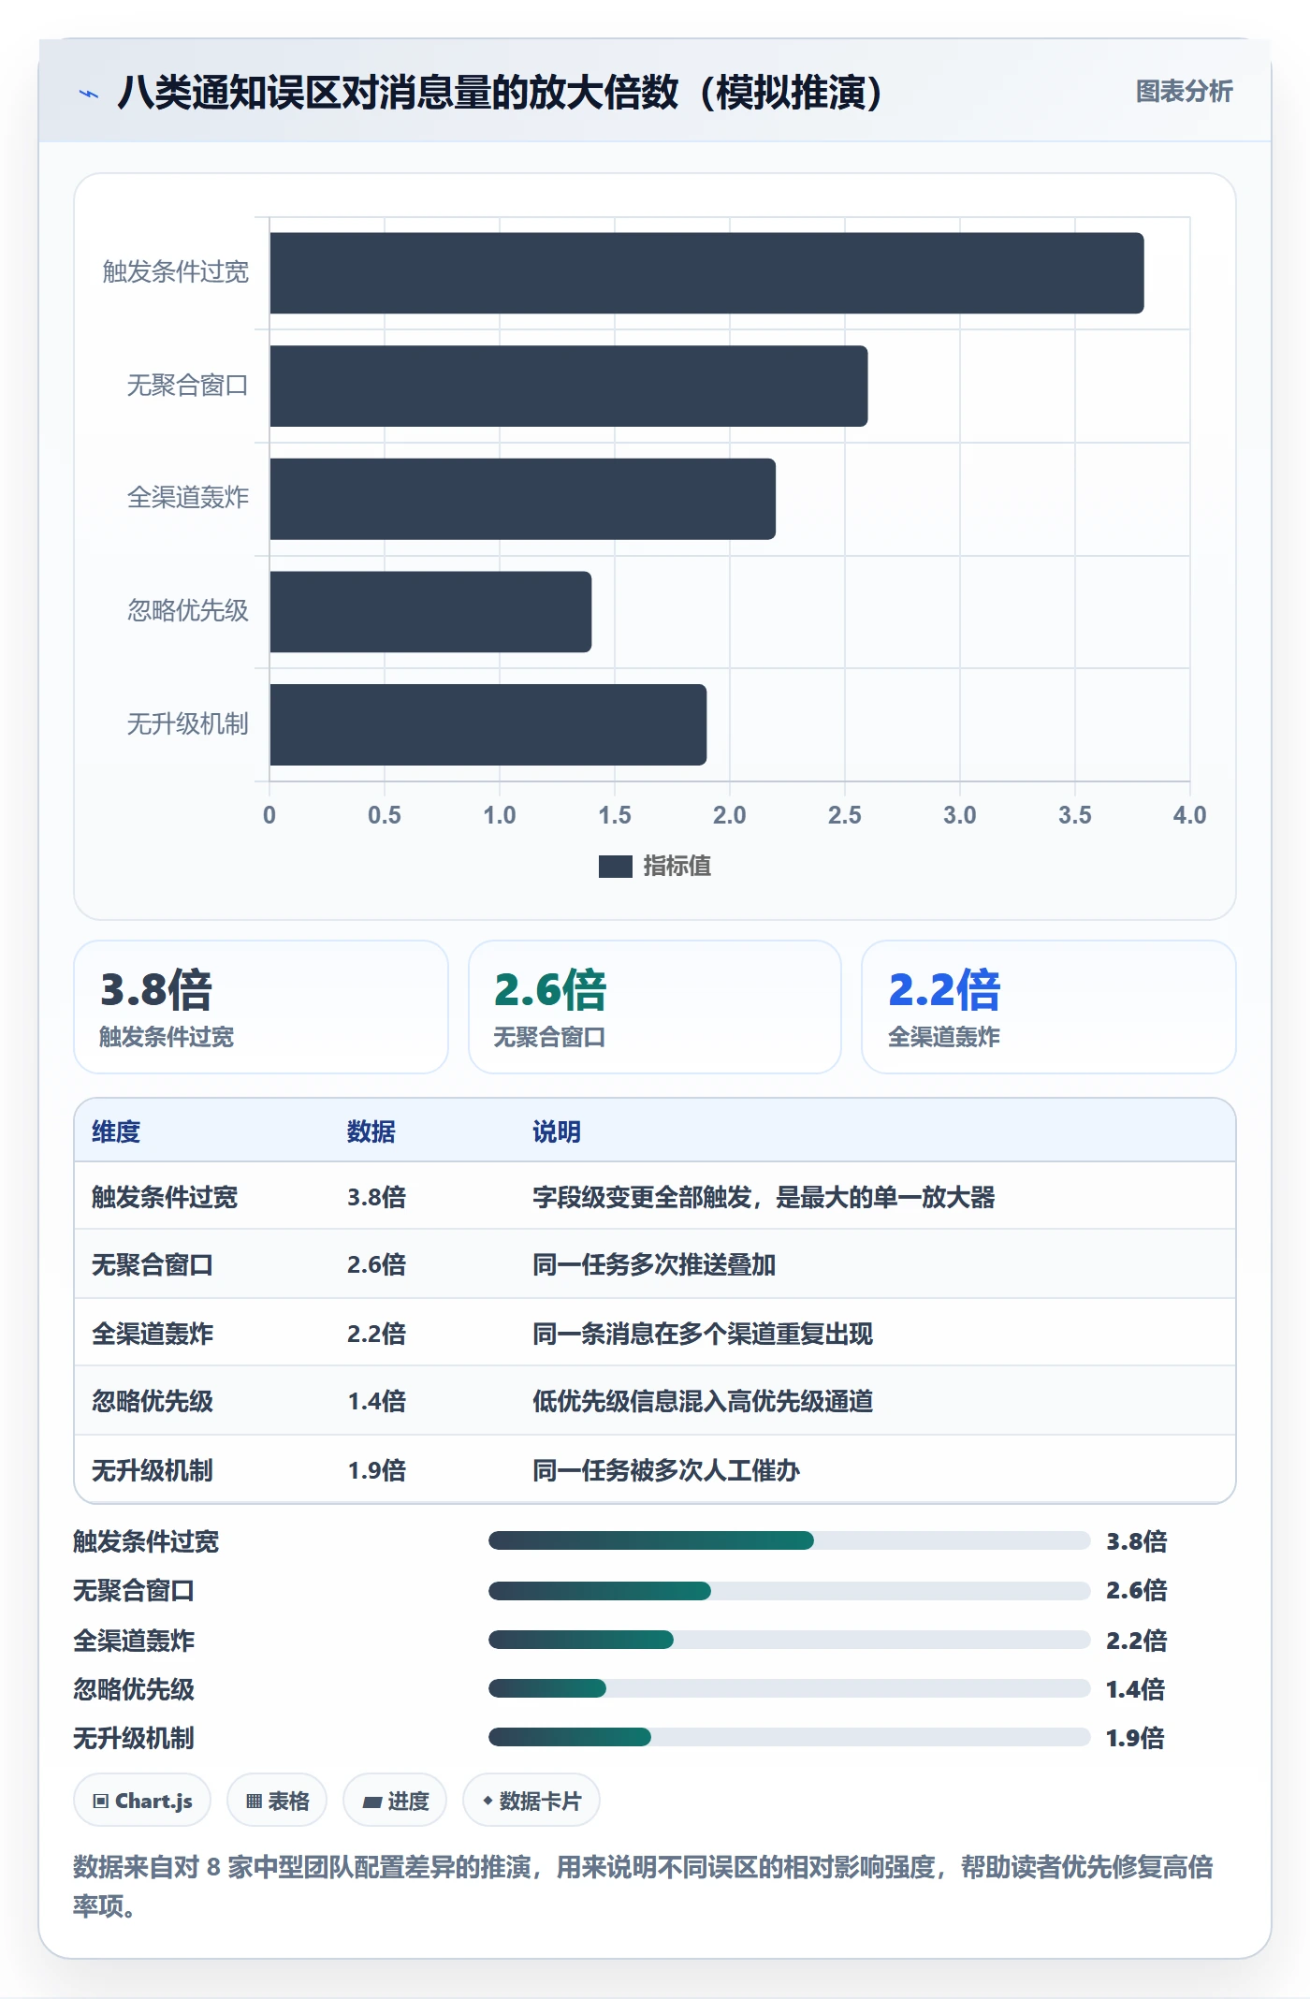Click the 1.9倍 value beside progress bar

click(1136, 1738)
